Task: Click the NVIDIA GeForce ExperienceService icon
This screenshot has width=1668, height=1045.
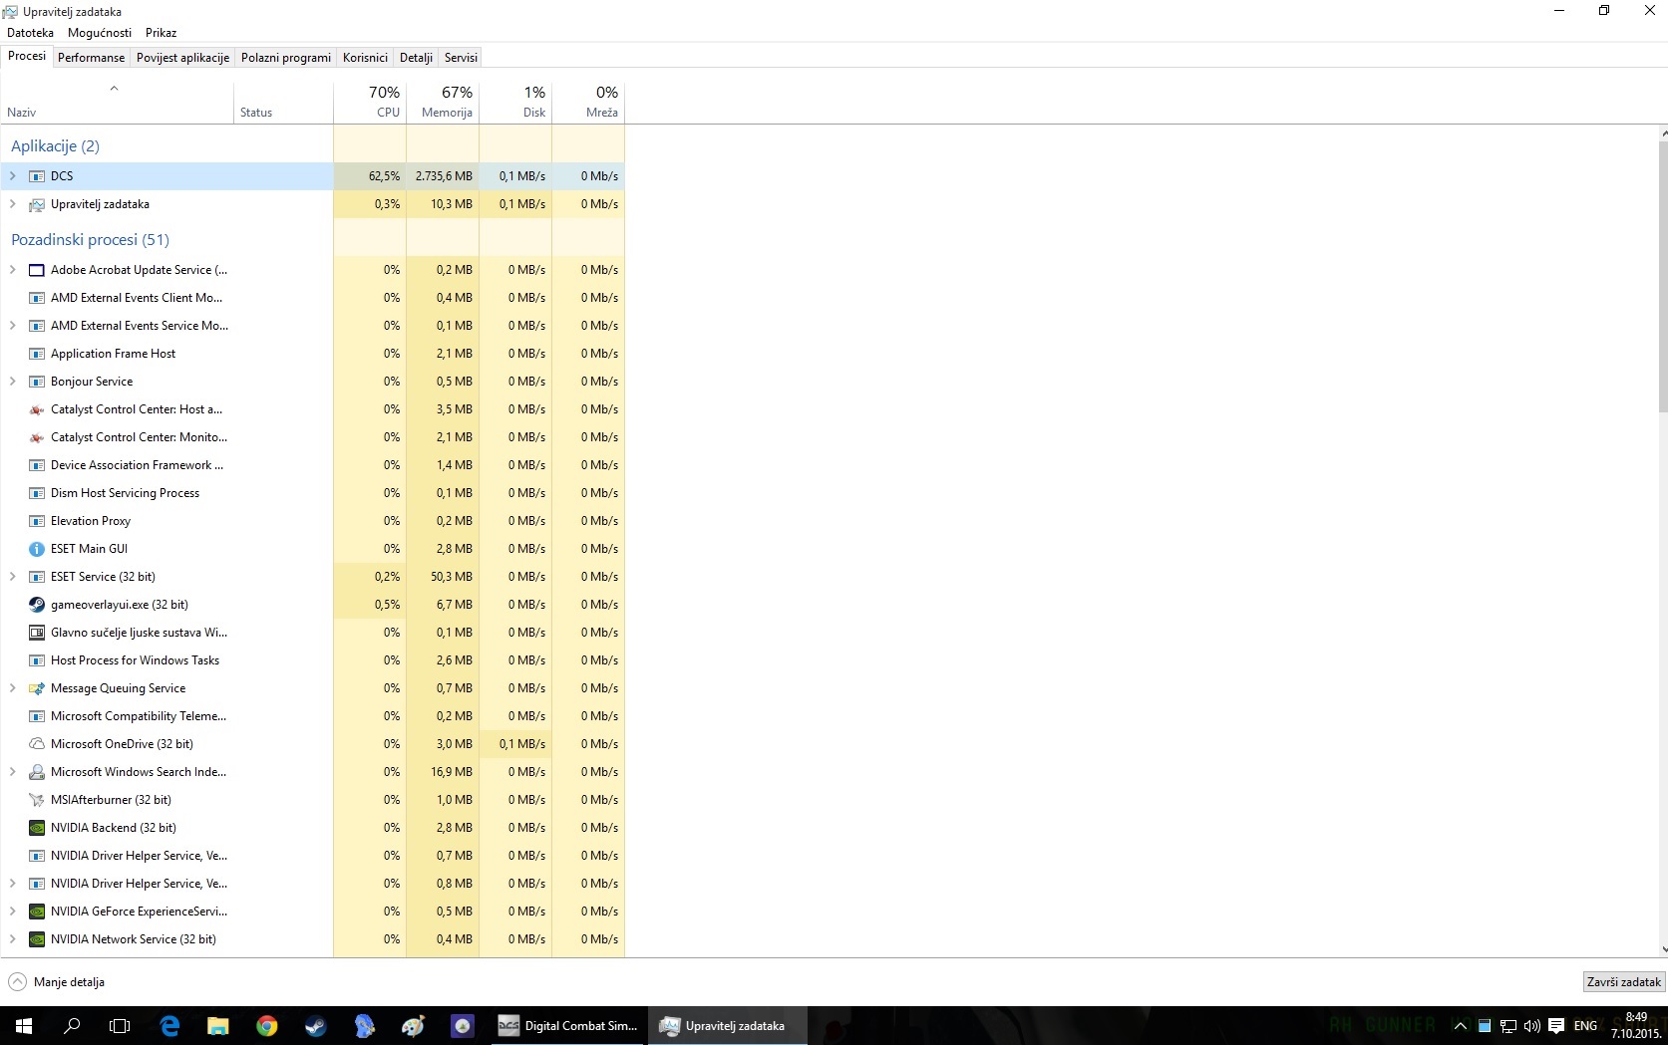Action: coord(37,912)
